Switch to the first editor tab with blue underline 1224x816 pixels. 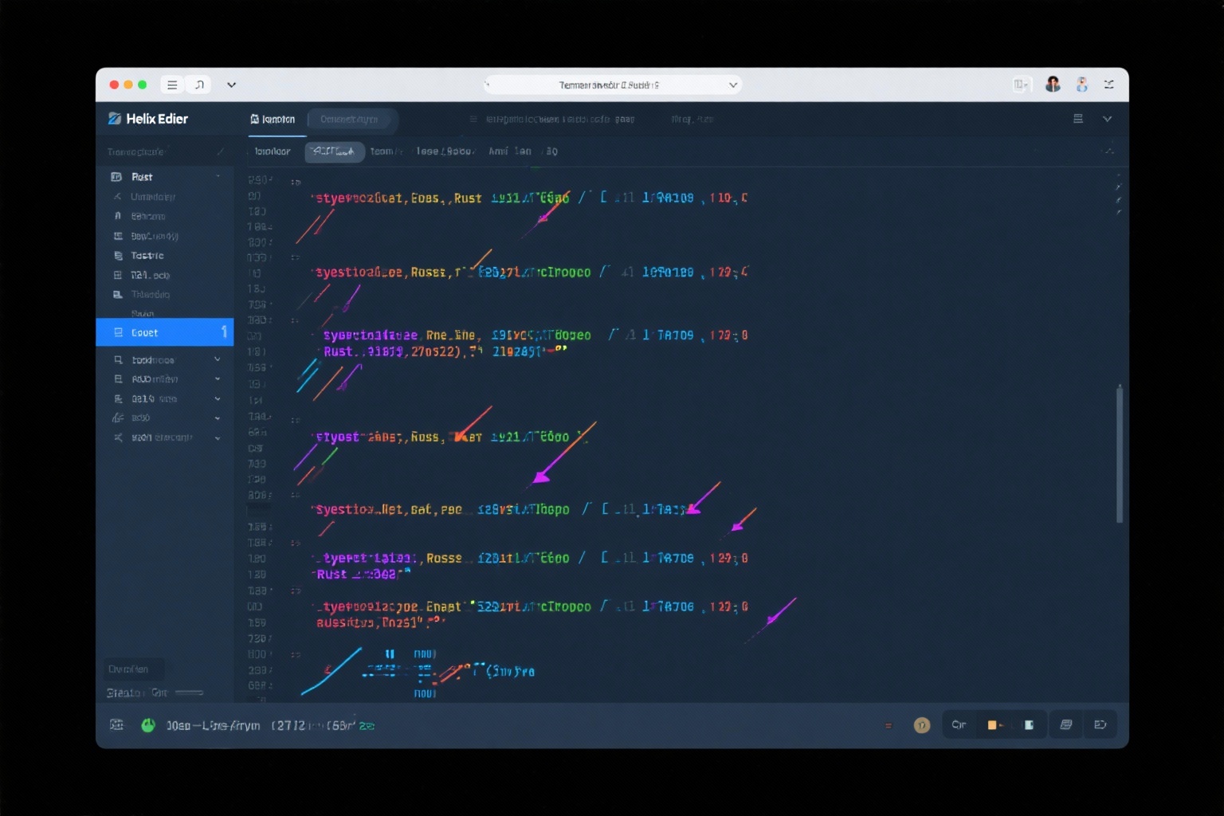coord(273,120)
